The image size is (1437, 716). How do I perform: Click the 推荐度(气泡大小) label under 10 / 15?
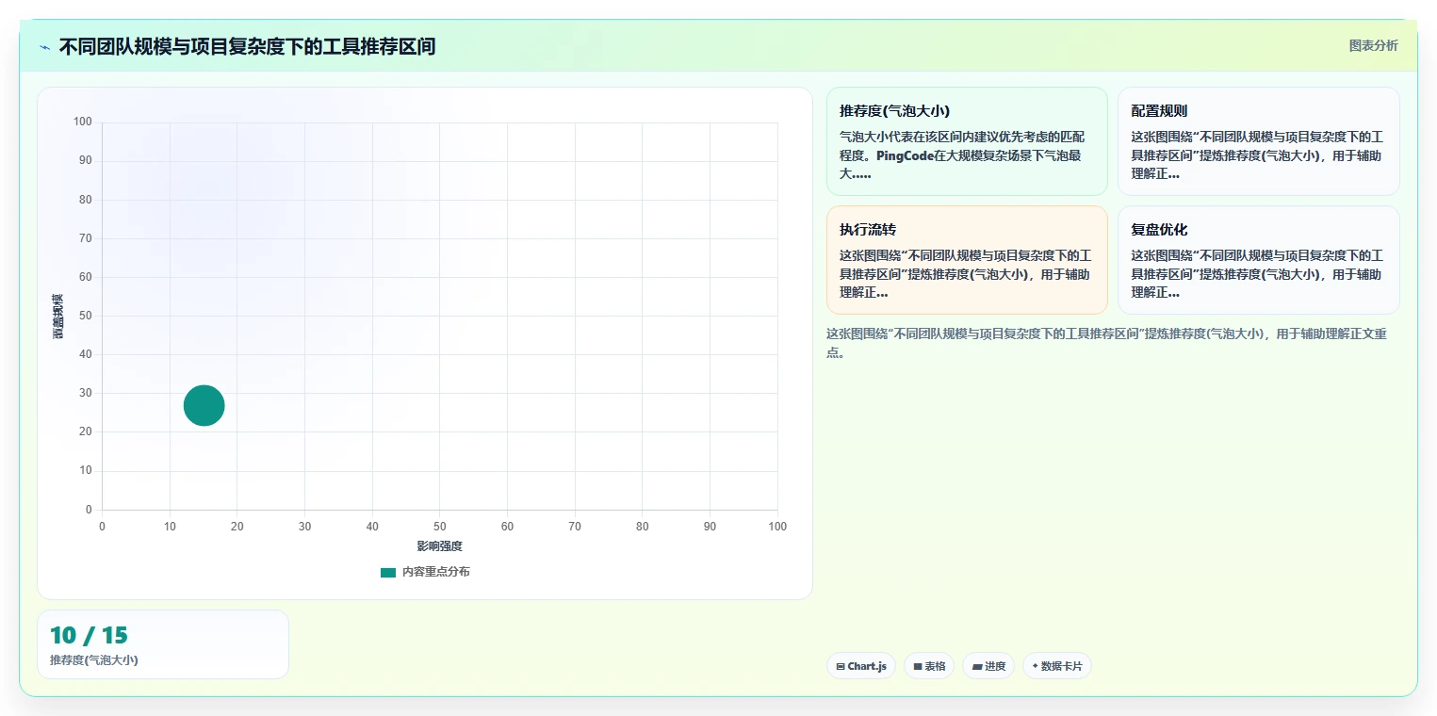click(94, 659)
